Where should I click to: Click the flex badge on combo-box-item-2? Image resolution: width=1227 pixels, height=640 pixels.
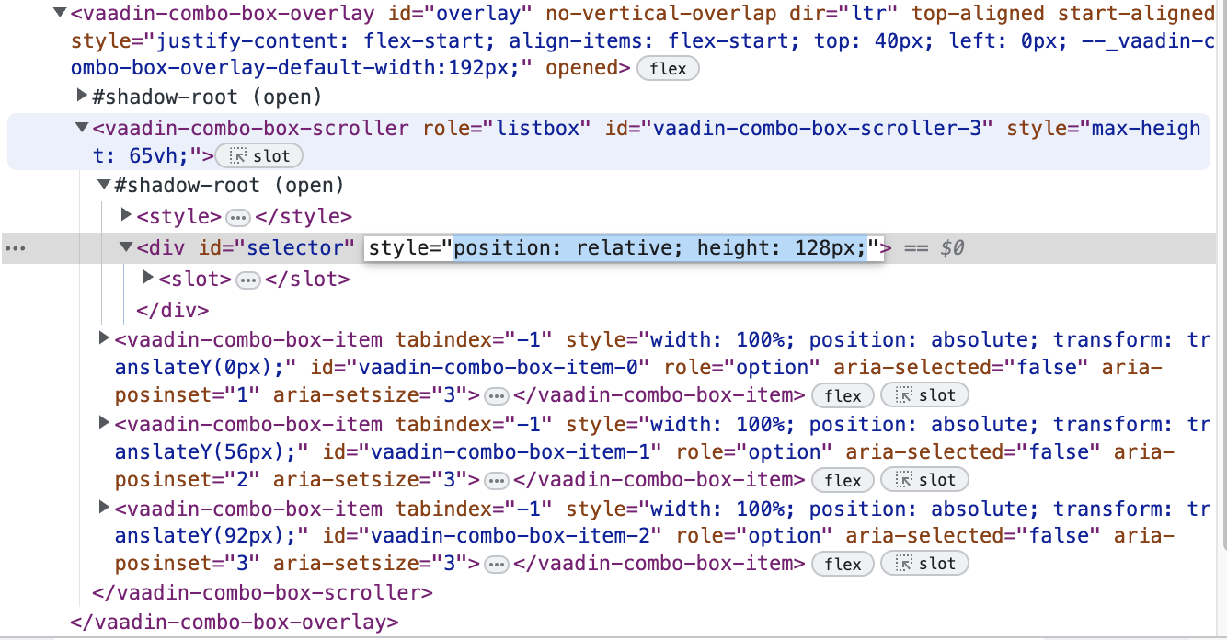tap(843, 564)
